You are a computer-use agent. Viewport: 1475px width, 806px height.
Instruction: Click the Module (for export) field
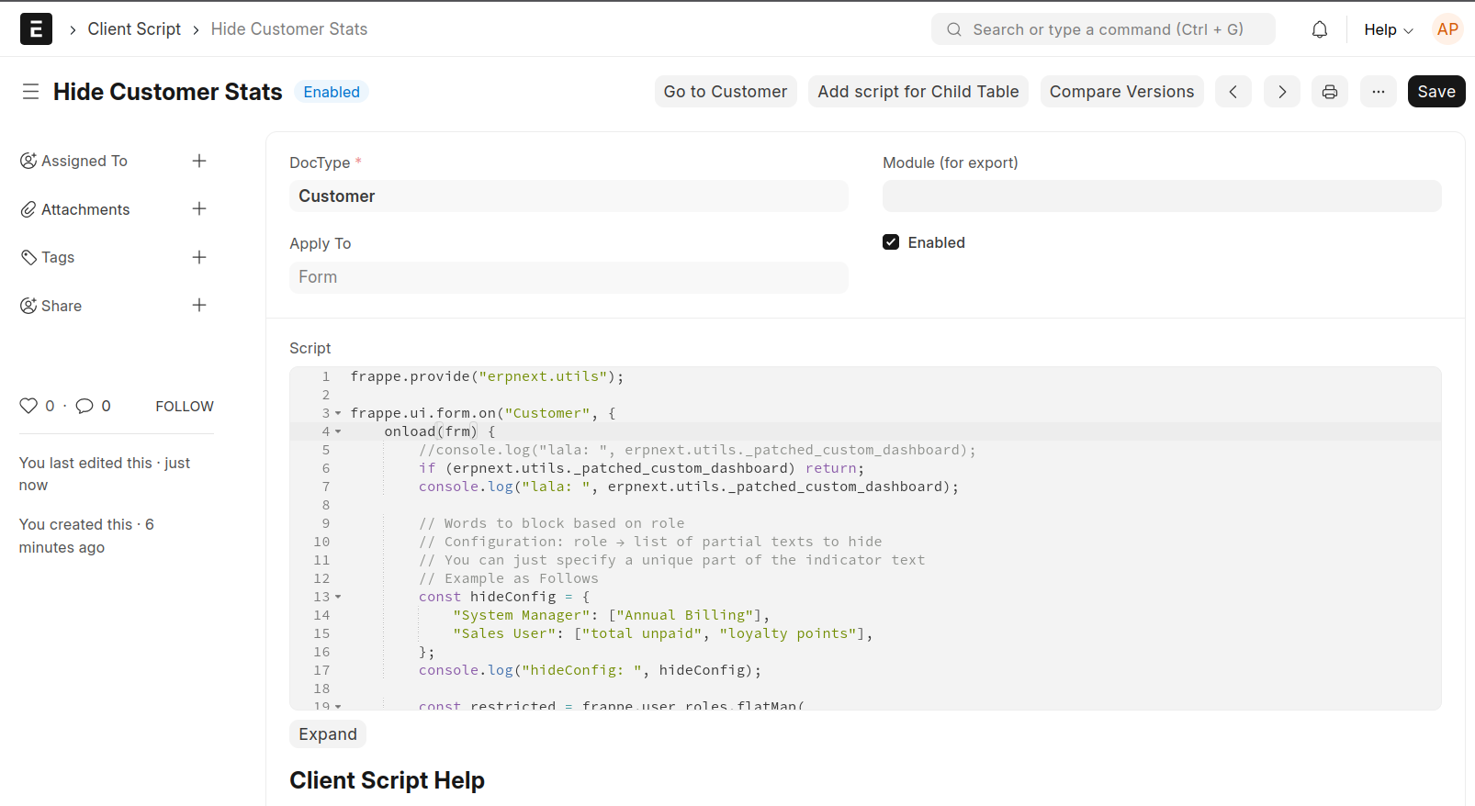pos(1161,196)
